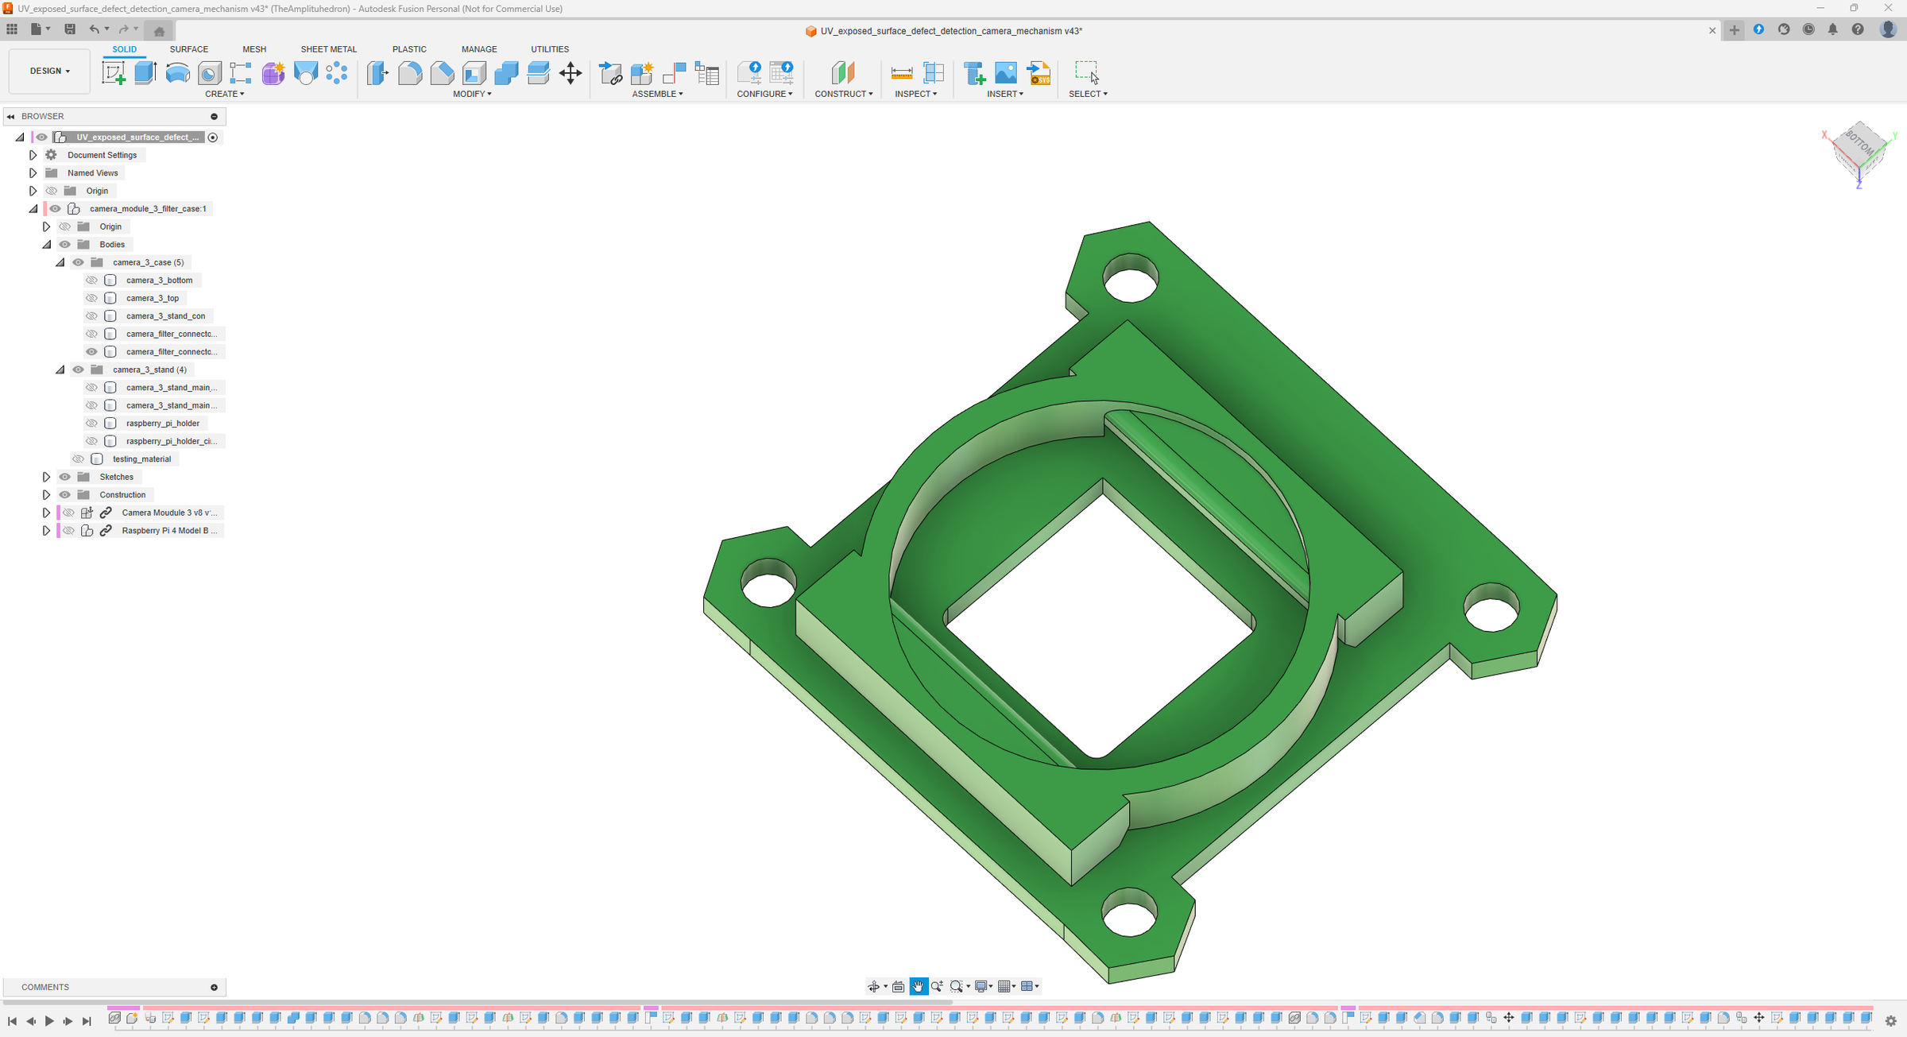The image size is (1907, 1037).
Task: Select the Create Sketch tool
Action: point(114,73)
